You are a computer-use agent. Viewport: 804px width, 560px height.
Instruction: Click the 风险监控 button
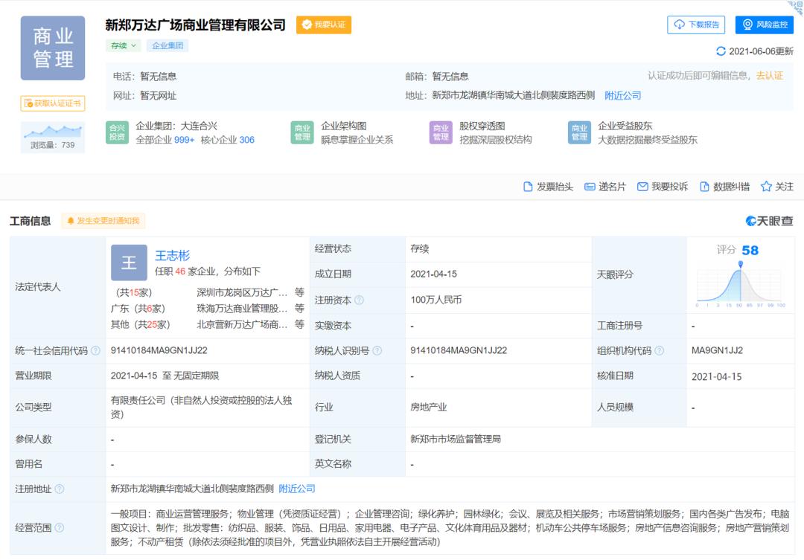coord(765,25)
